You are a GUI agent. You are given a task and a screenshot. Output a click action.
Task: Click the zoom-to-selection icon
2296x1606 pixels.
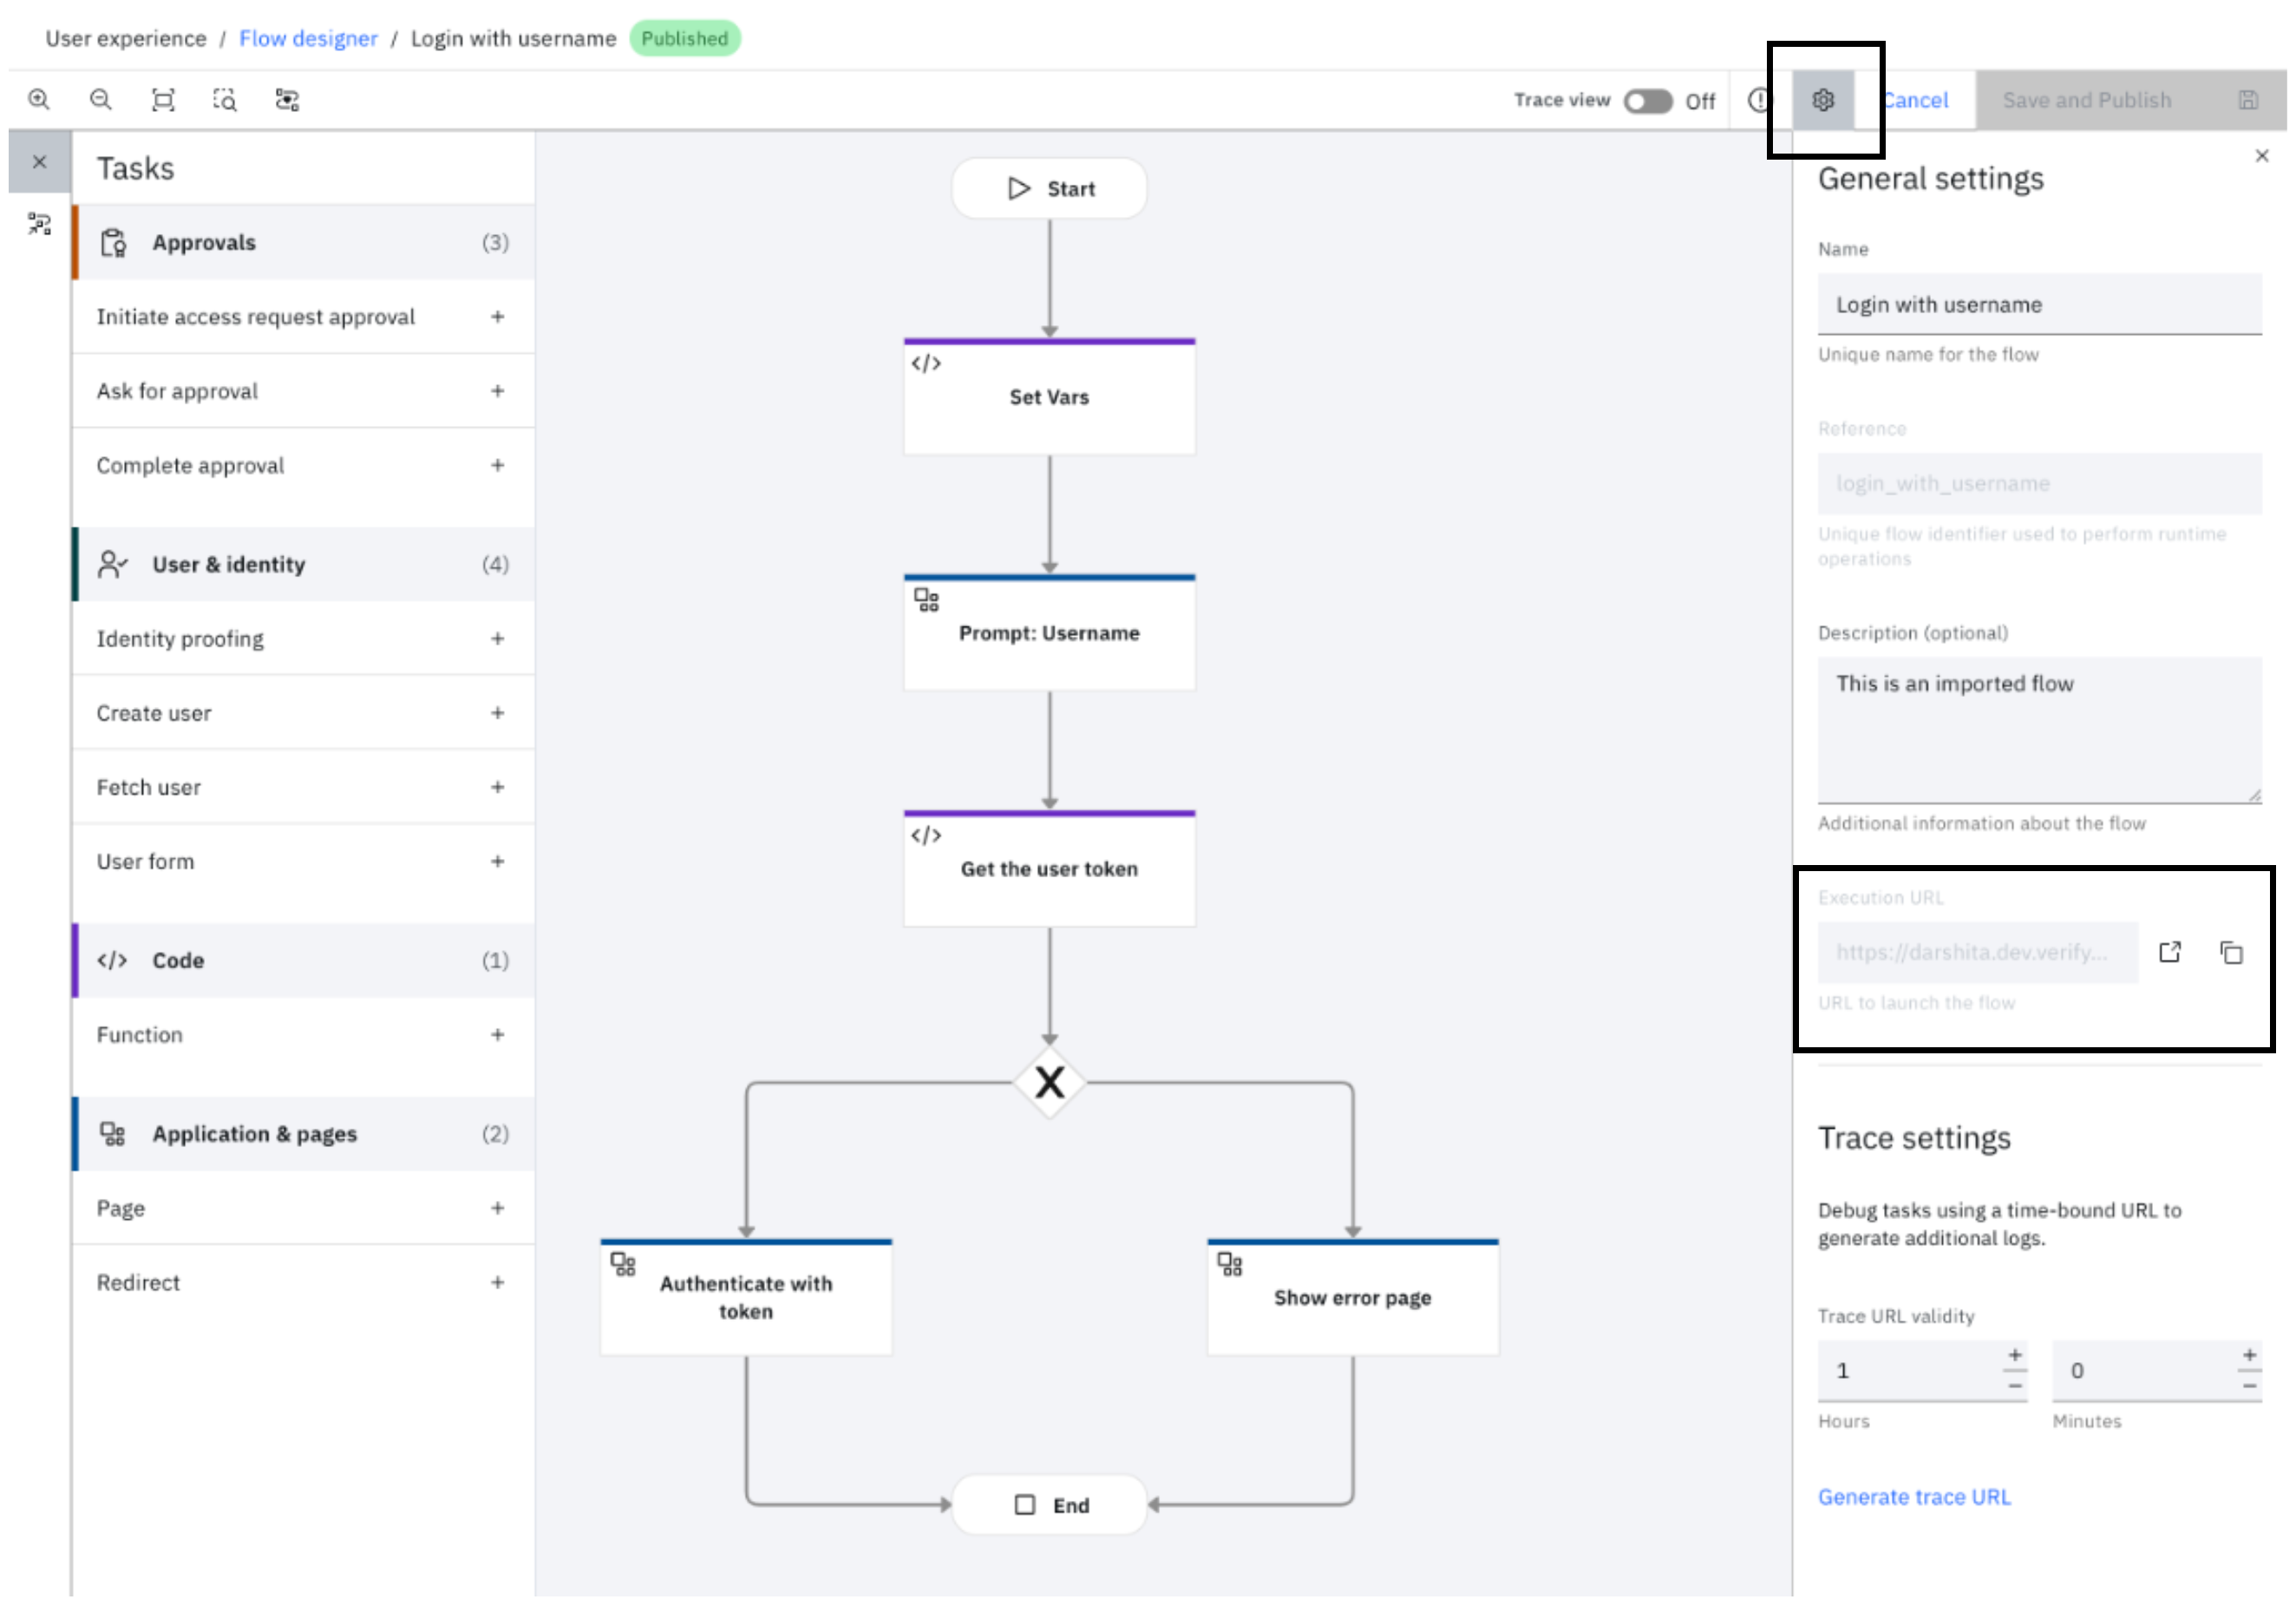225,100
